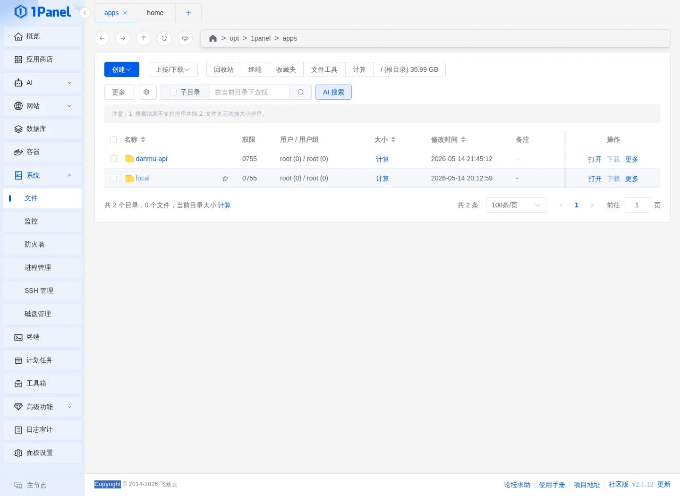Click 主节点 main node at the sidebar bottom
Viewport: 680px width, 496px height.
pos(31,485)
